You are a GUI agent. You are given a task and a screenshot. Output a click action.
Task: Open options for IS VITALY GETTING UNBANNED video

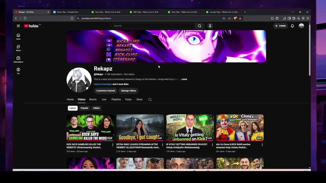point(212,145)
